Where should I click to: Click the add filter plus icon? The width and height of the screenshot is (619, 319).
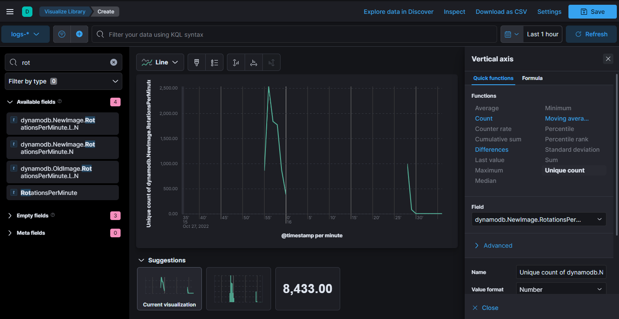pyautogui.click(x=79, y=34)
